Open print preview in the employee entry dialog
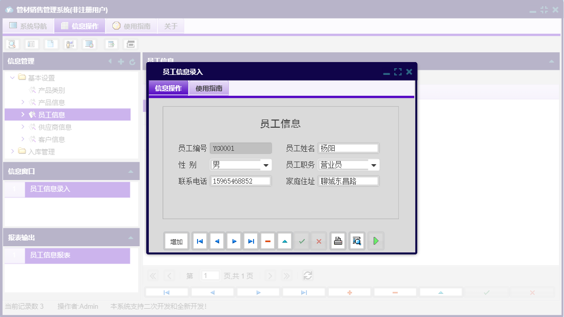 [x=356, y=241]
